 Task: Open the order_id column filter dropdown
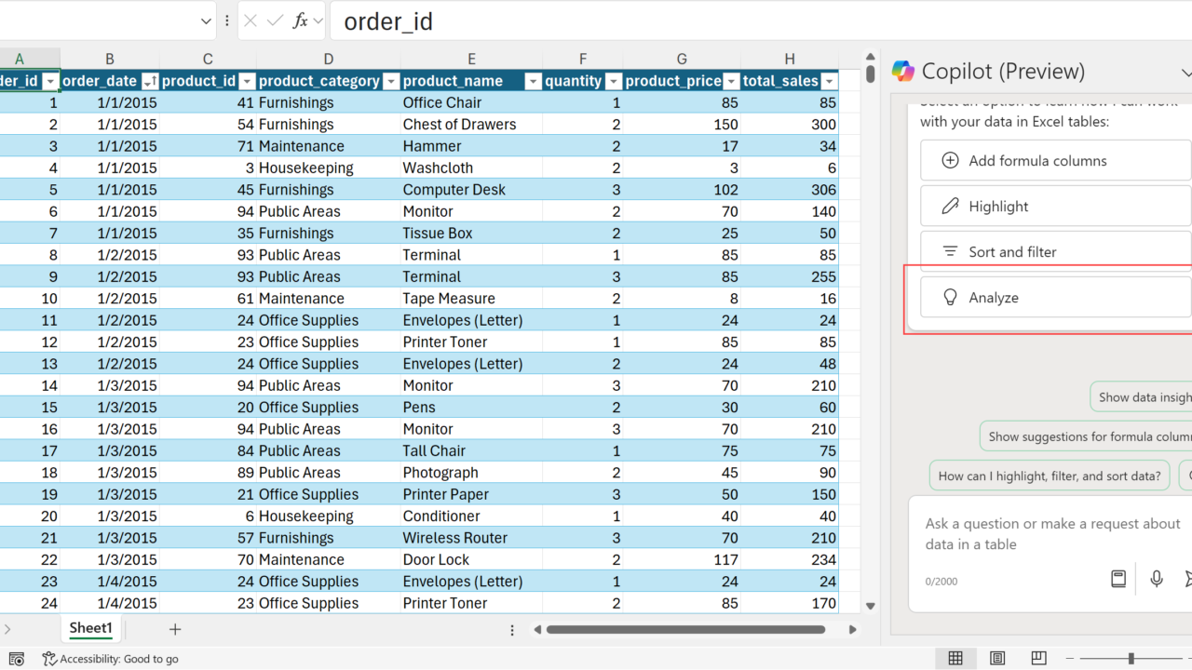pyautogui.click(x=51, y=81)
